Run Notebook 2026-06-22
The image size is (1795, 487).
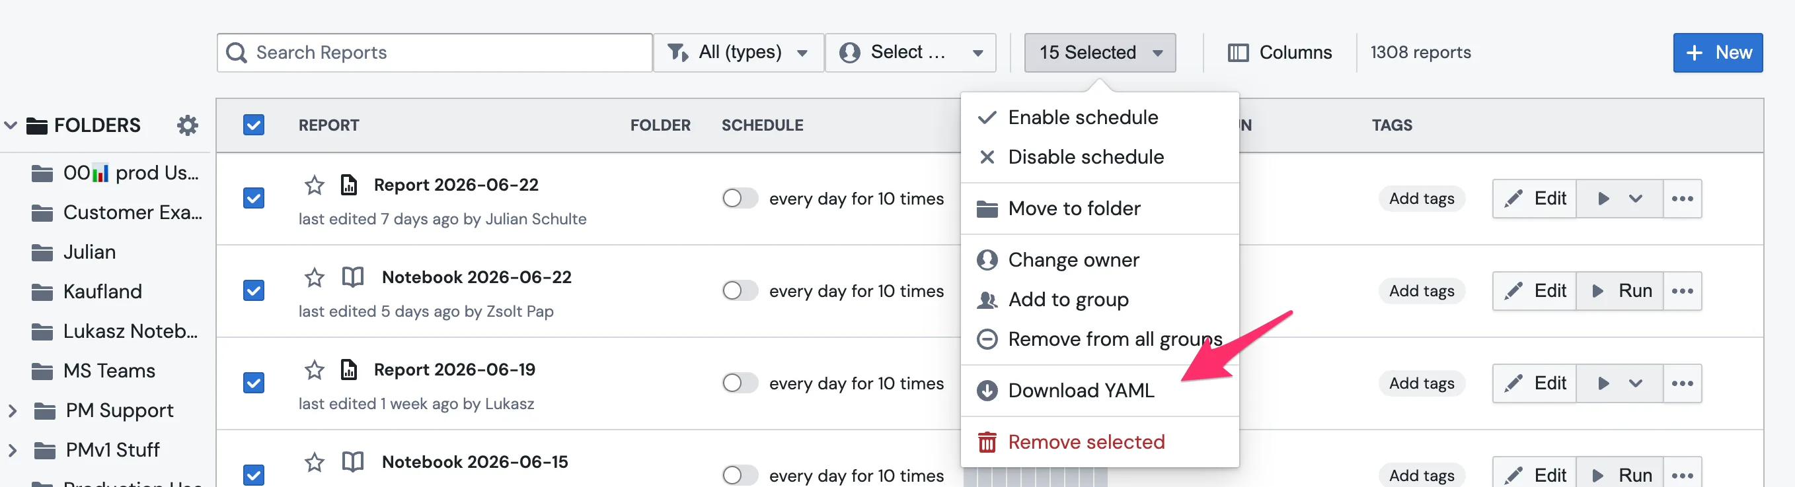pos(1621,292)
